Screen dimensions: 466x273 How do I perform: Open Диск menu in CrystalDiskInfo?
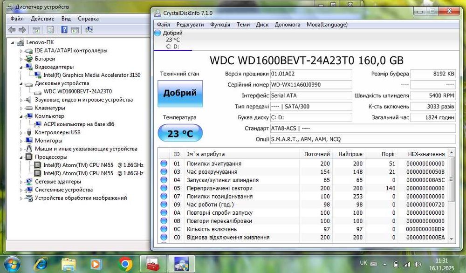(262, 24)
